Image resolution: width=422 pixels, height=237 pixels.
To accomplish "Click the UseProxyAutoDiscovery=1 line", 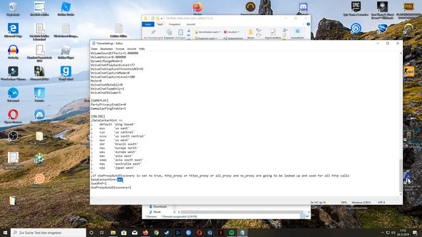I will tap(111, 188).
